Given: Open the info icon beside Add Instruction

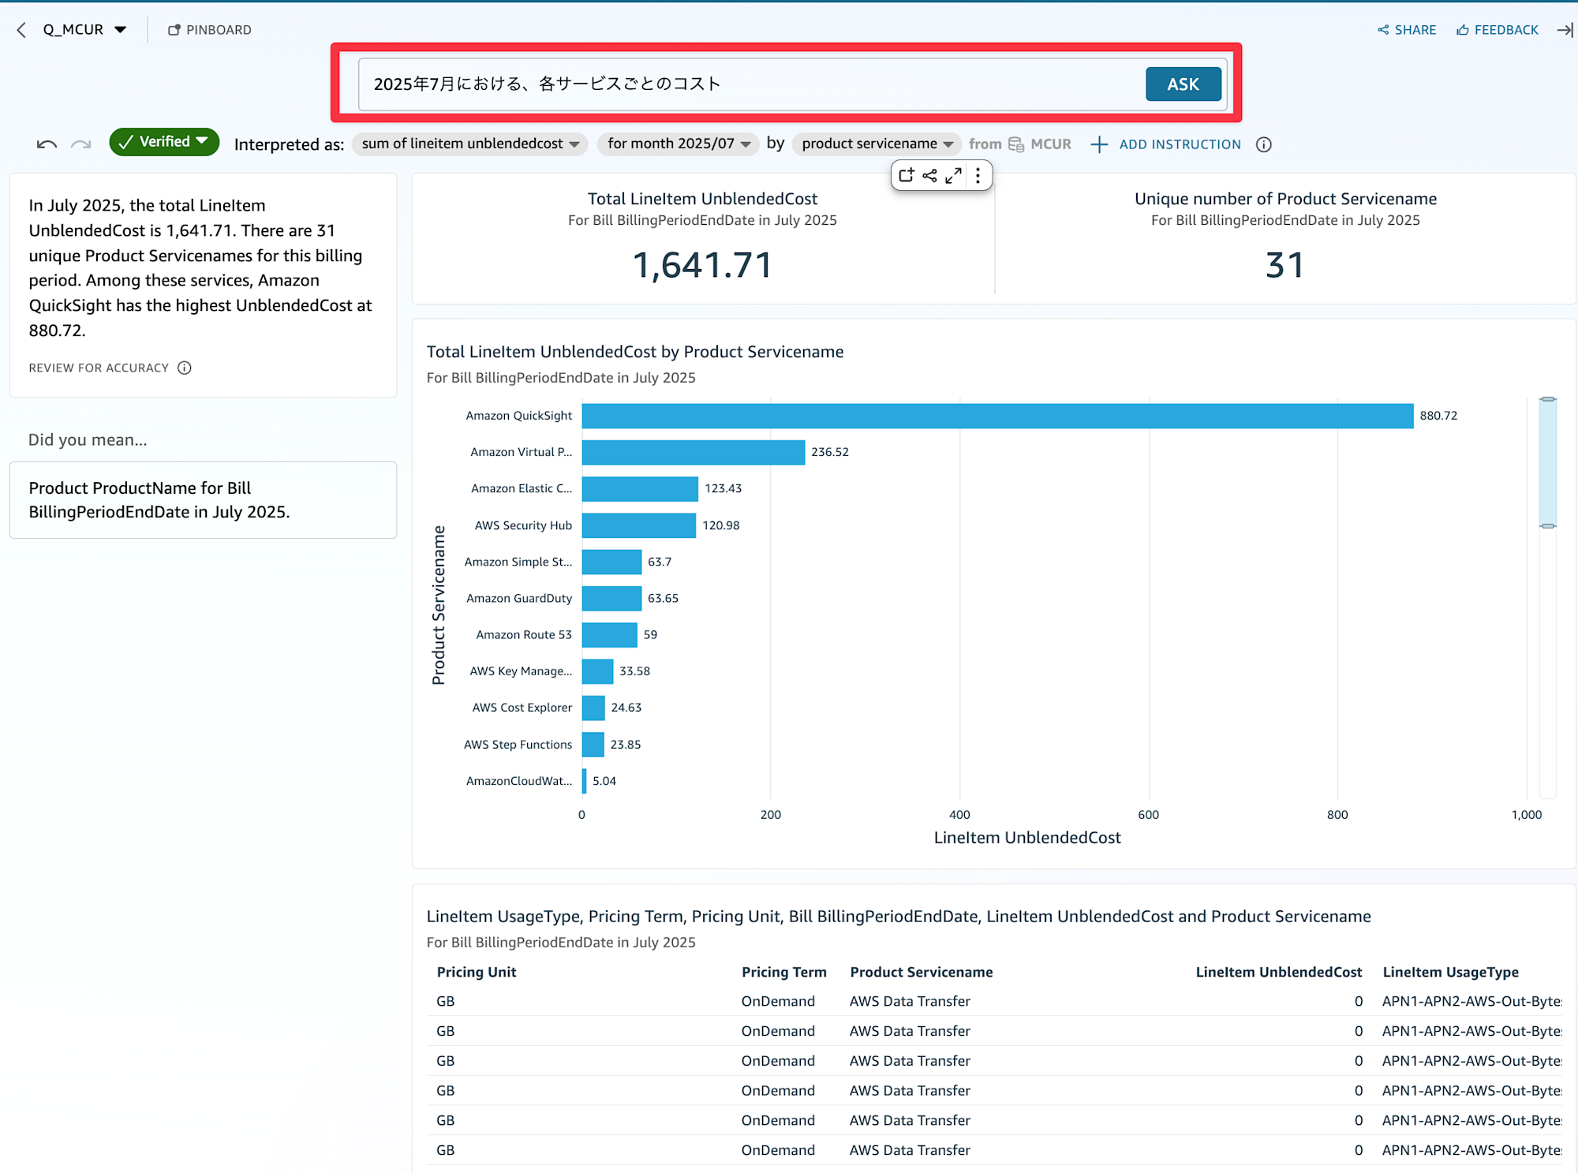Looking at the screenshot, I should [x=1263, y=144].
